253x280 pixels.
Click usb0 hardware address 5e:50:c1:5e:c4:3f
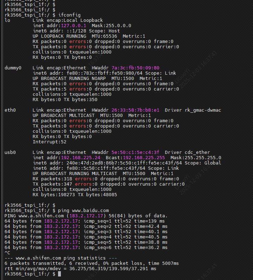(135, 153)
